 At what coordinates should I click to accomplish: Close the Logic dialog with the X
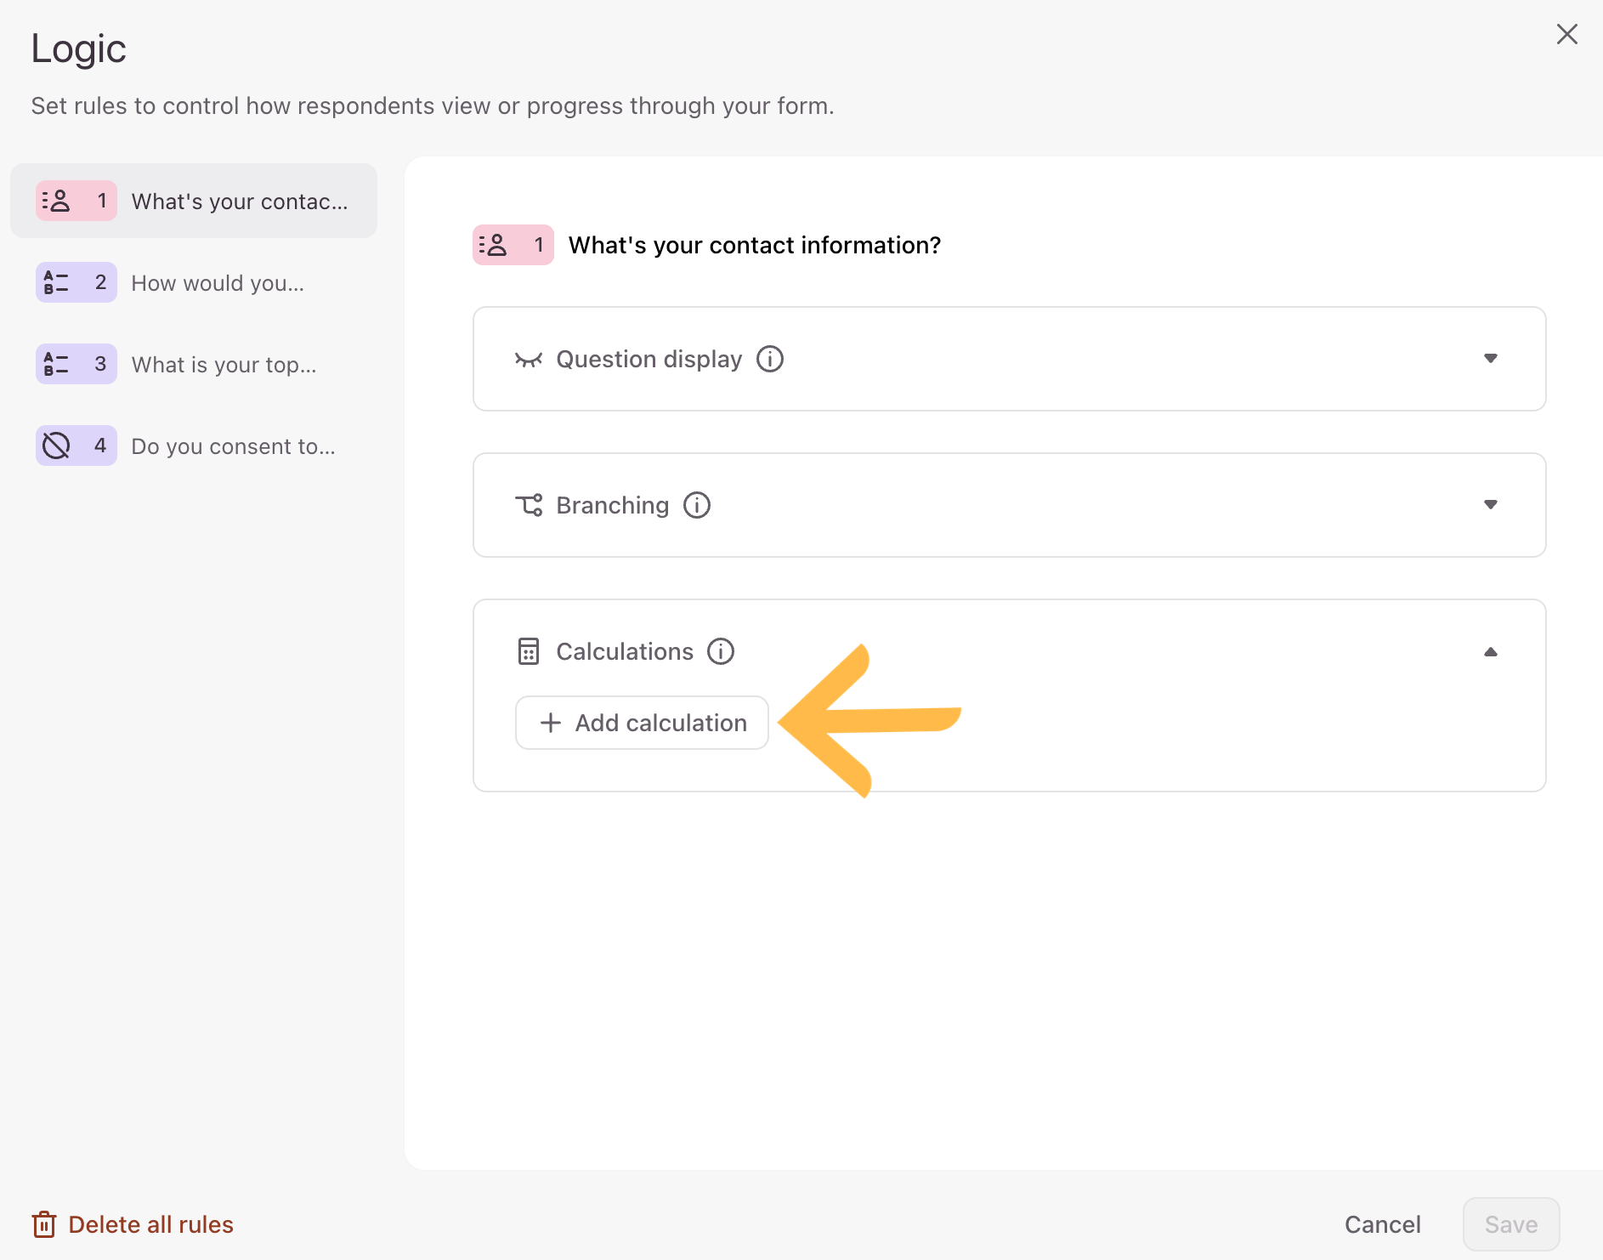click(1566, 34)
